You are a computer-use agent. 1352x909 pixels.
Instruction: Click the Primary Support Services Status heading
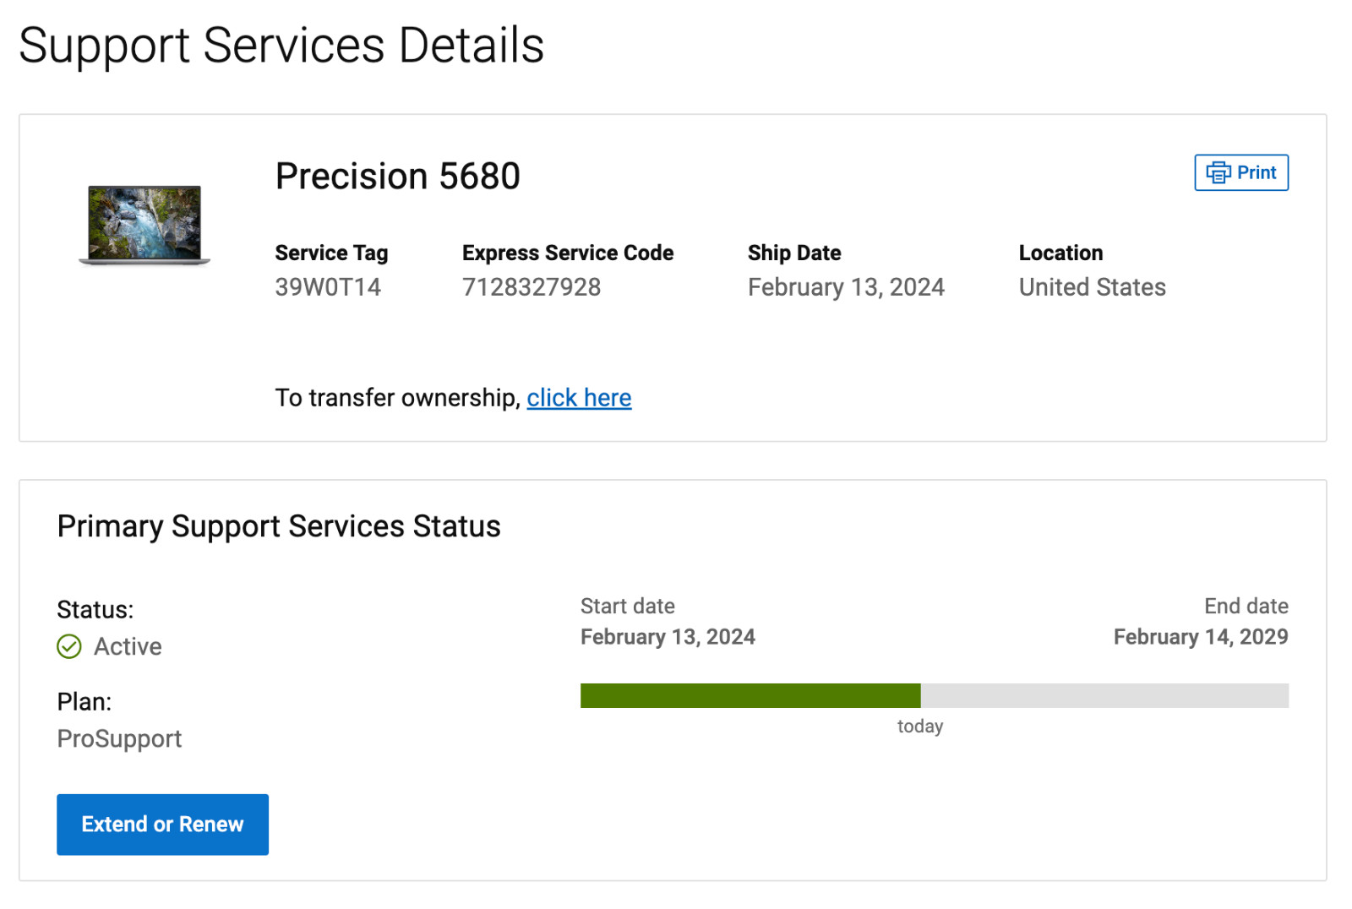[x=279, y=526]
